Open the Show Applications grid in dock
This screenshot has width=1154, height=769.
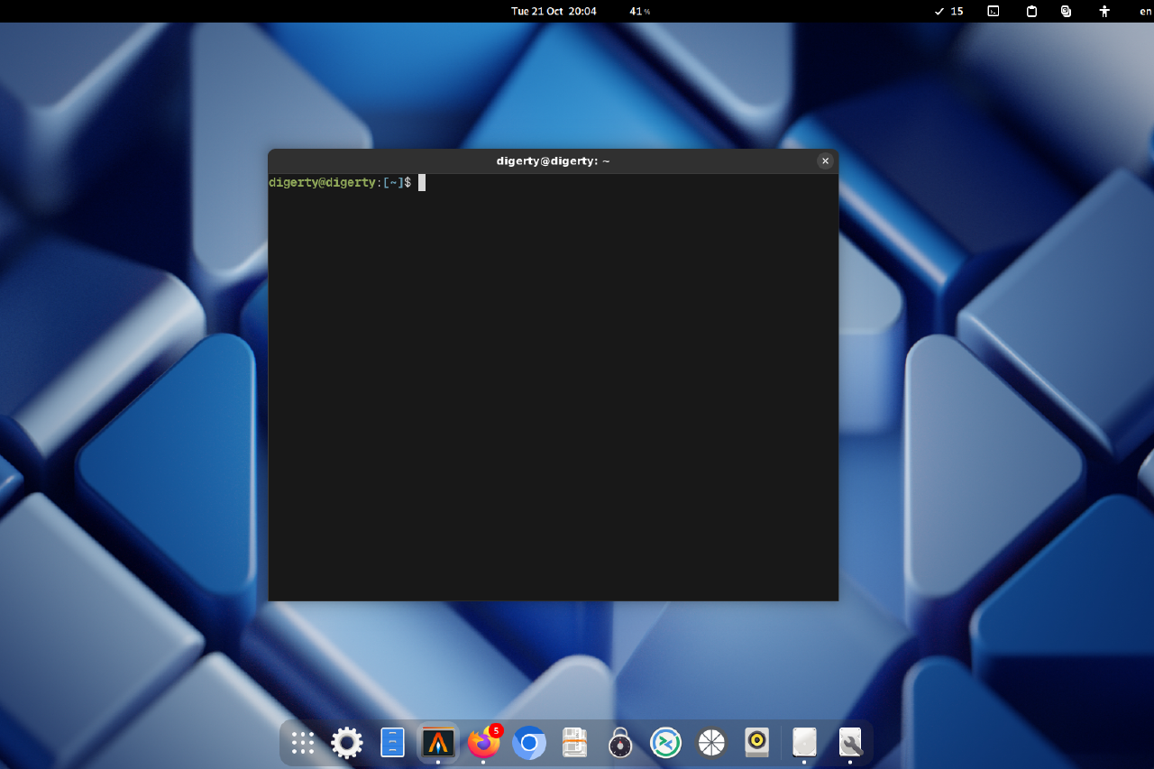tap(303, 743)
